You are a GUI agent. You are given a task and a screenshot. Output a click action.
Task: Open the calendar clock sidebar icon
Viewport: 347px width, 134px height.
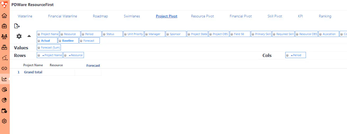point(4,111)
